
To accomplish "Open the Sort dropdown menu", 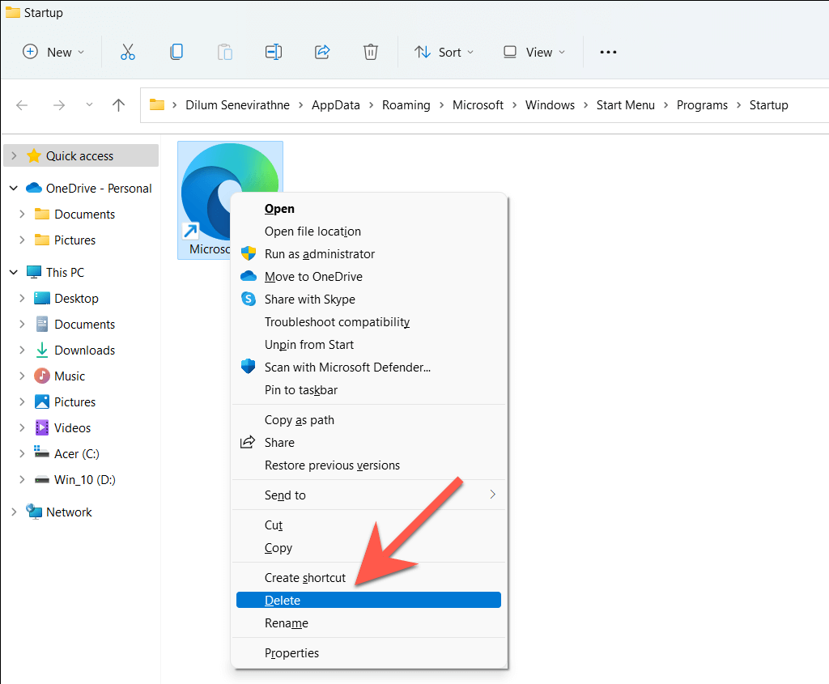I will pos(444,52).
